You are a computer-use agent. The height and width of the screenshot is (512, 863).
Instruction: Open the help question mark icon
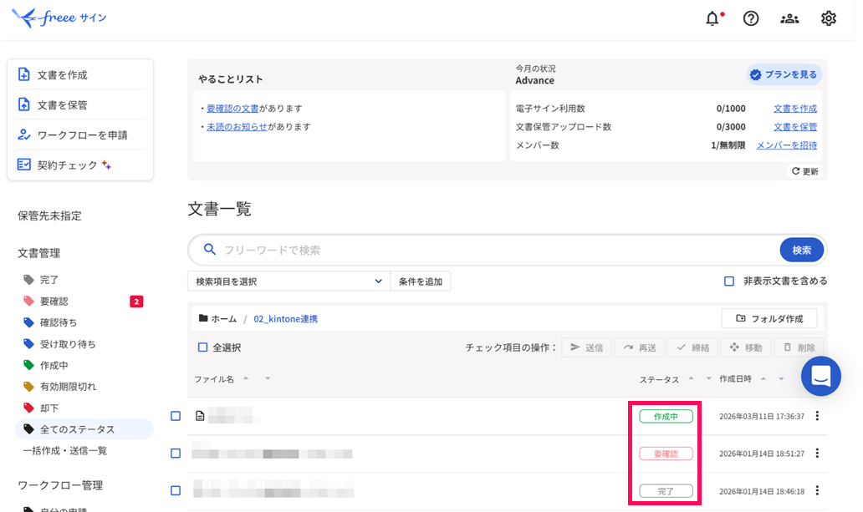pyautogui.click(x=751, y=18)
